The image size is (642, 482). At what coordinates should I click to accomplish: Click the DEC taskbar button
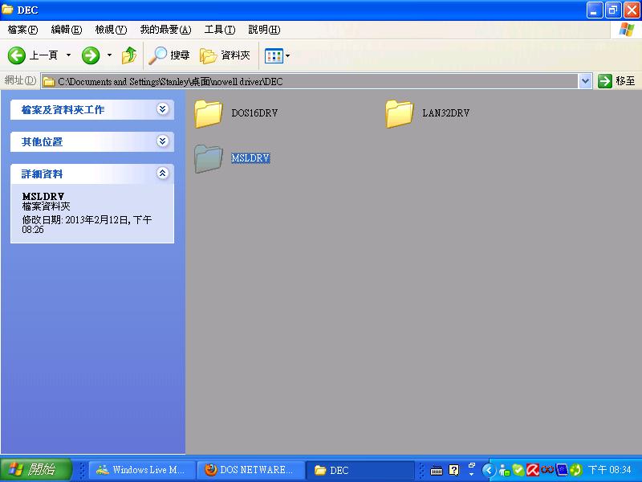[x=360, y=470]
